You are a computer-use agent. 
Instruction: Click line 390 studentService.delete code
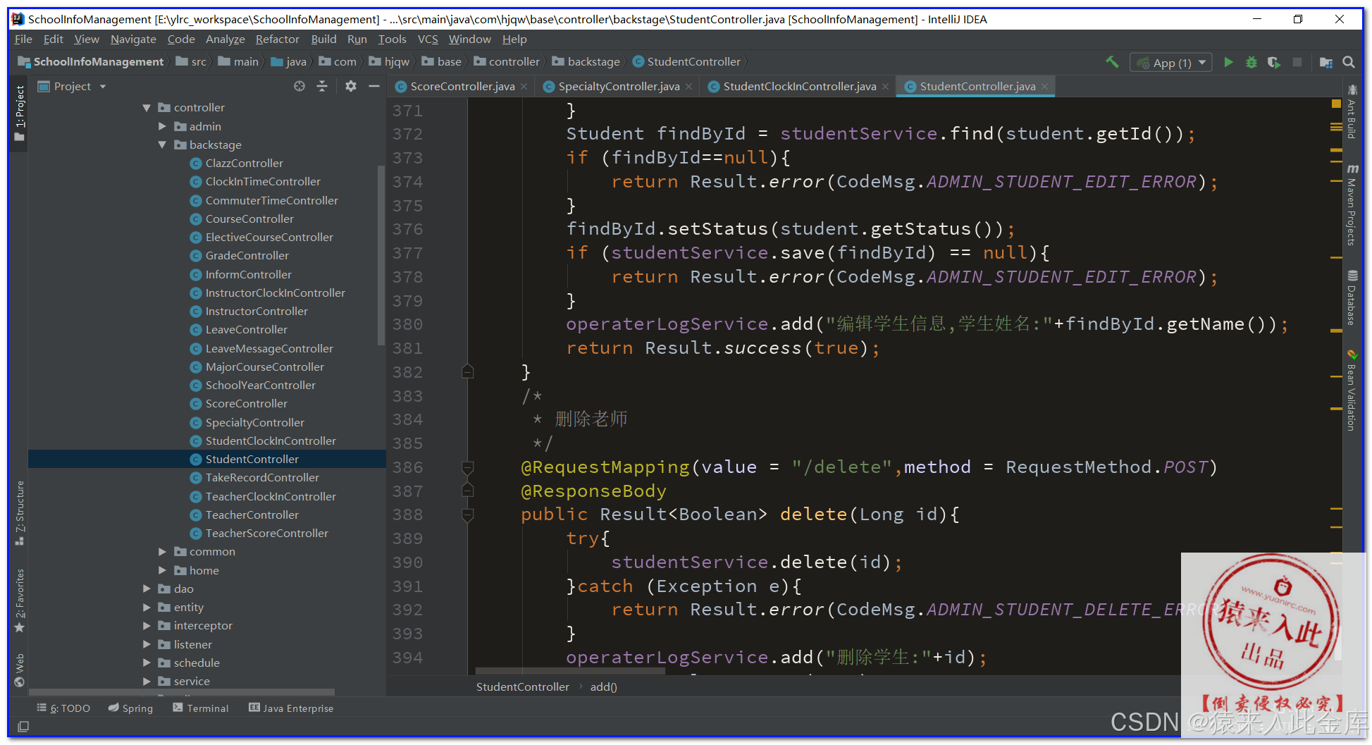click(x=756, y=562)
